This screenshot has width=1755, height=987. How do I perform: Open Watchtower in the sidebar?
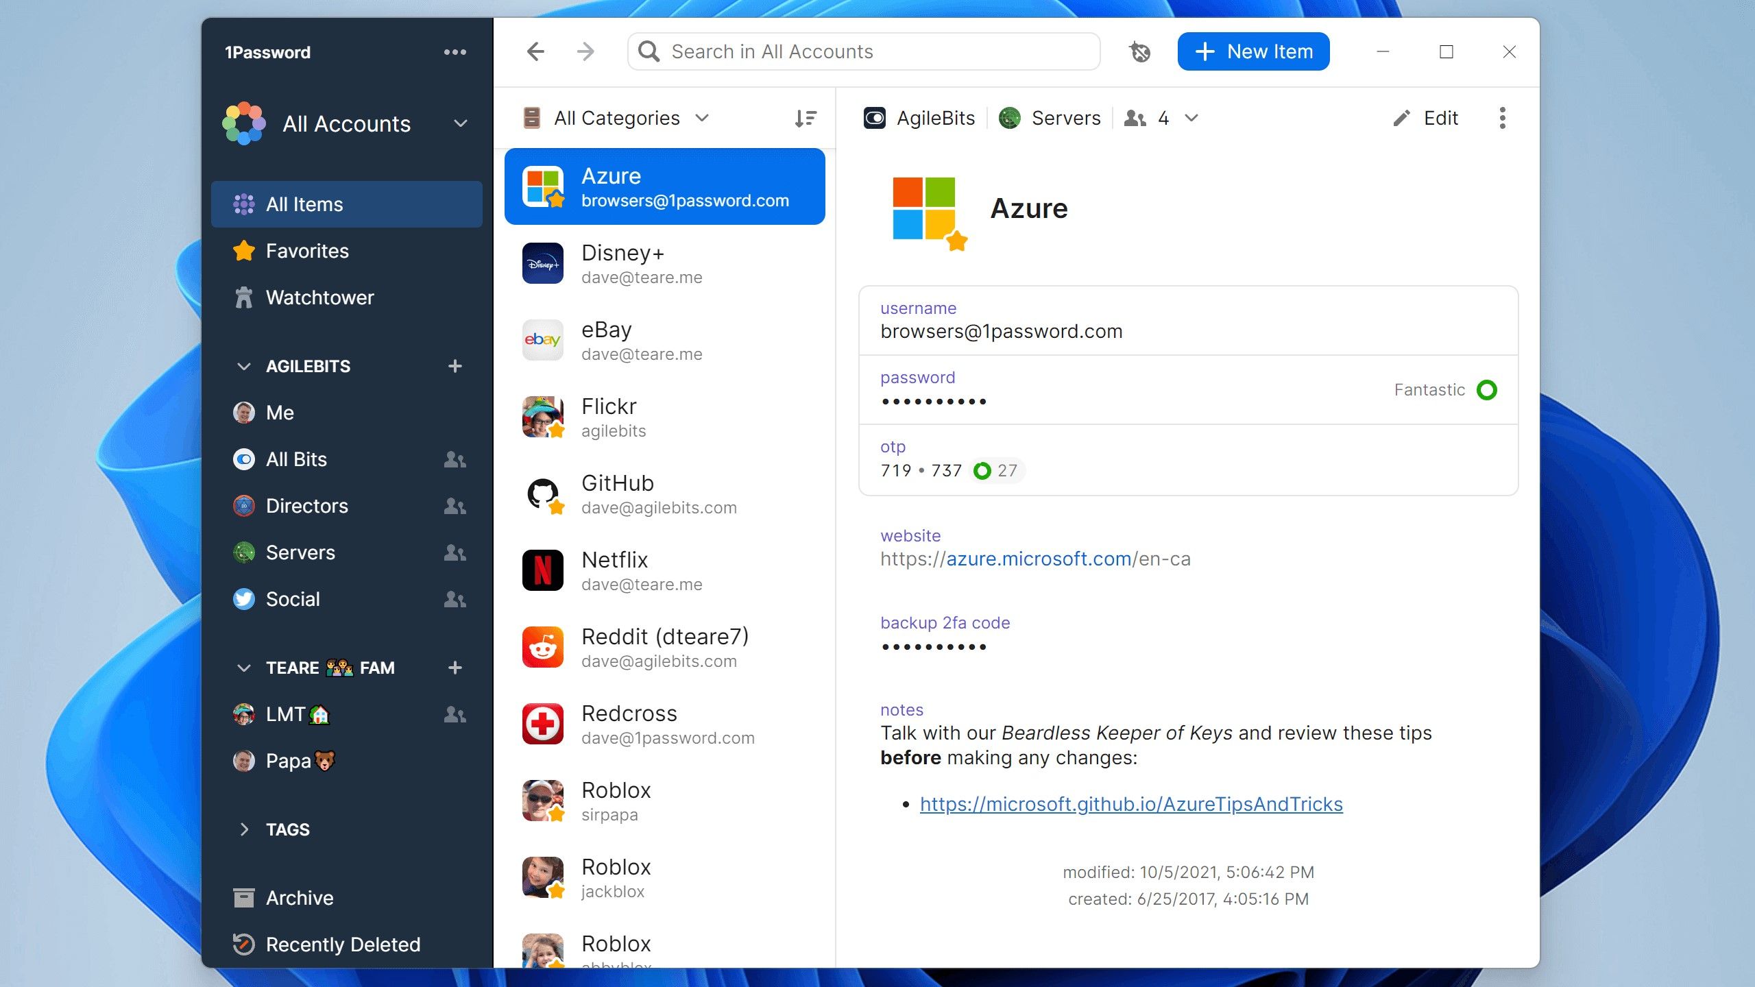pos(347,297)
